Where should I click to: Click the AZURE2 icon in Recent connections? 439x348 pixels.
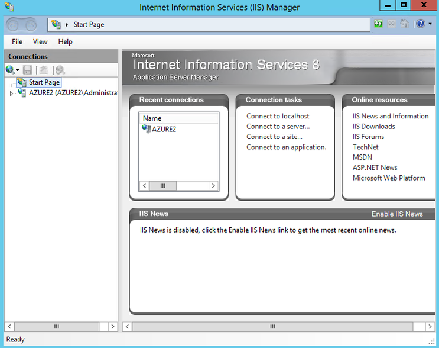(x=146, y=128)
